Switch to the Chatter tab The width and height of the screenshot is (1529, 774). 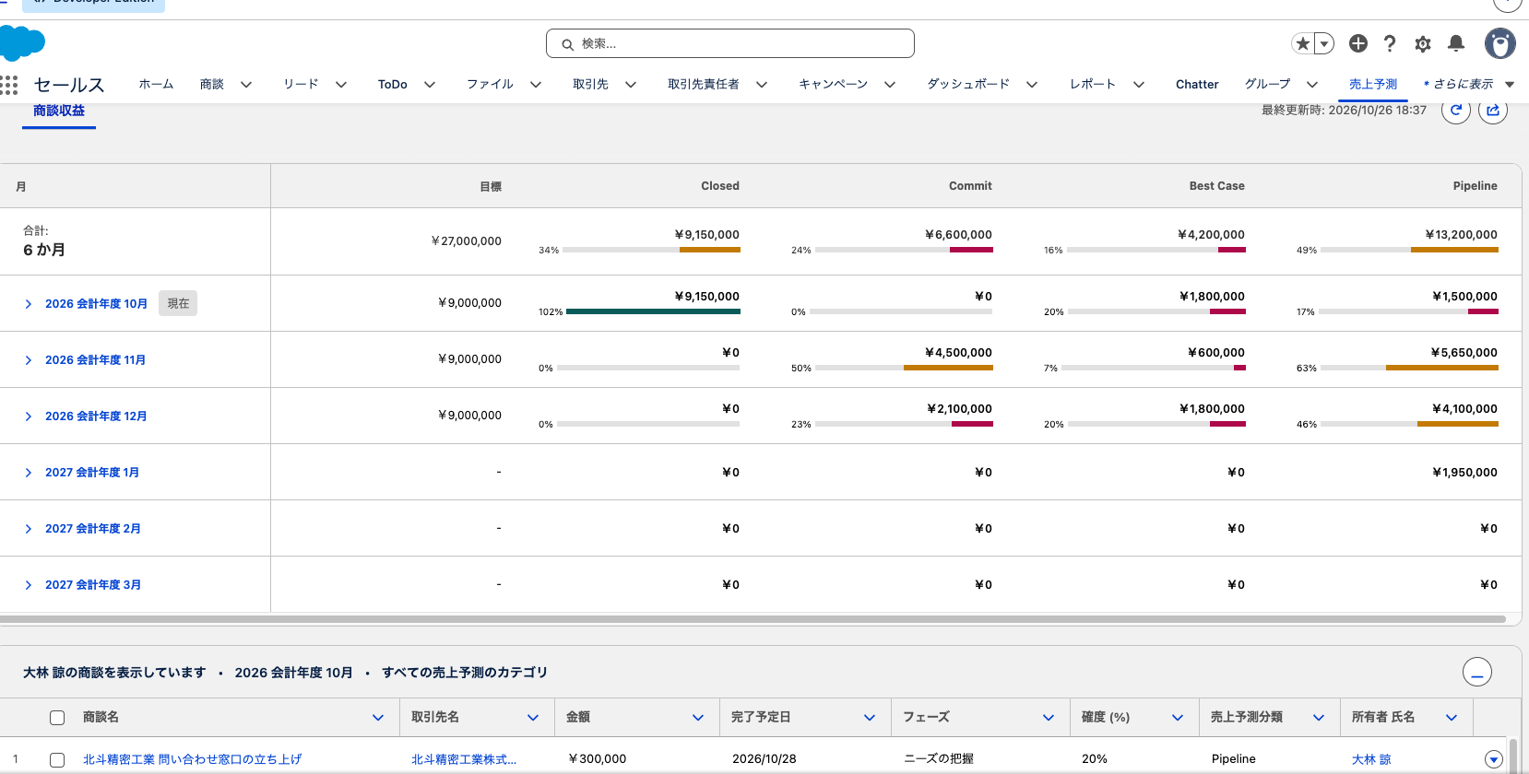[1197, 84]
